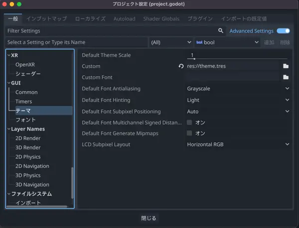Switch to the インプットマップ tab
Screen dimensions: 299x228
(x=46, y=18)
